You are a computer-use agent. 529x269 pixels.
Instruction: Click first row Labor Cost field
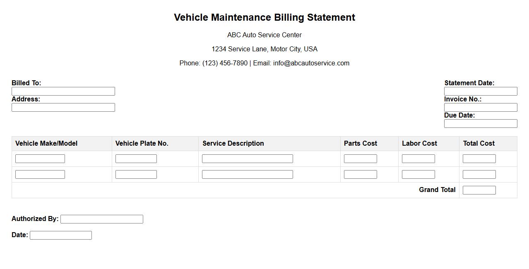(x=418, y=159)
